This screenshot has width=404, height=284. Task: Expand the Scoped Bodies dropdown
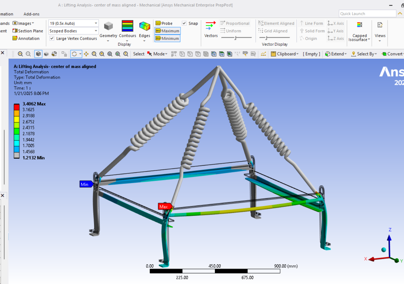point(73,31)
